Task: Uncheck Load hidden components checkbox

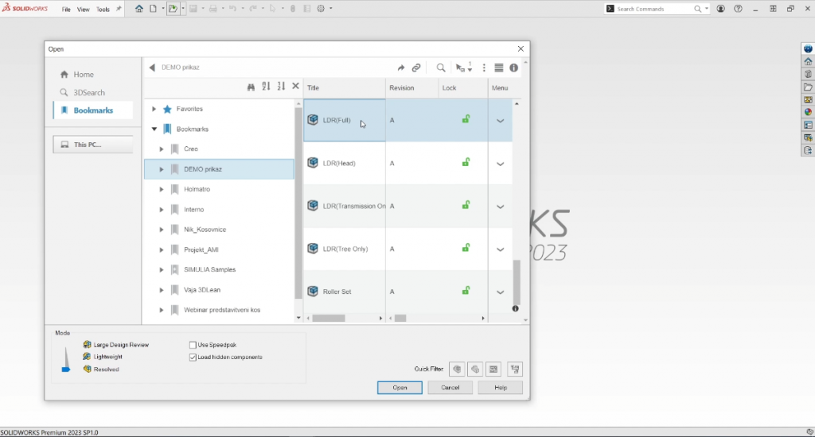Action: point(193,358)
